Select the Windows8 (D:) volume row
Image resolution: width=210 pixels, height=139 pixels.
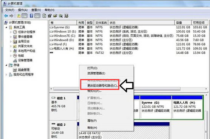tap(129, 40)
